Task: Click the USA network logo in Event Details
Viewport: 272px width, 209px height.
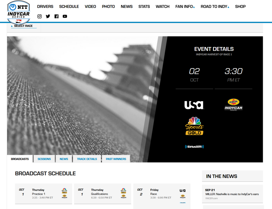Action: tap(194, 105)
